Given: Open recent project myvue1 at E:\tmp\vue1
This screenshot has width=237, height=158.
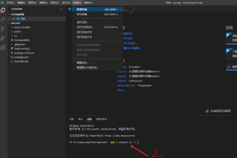Looking at the screenshot, I should (x=122, y=81).
